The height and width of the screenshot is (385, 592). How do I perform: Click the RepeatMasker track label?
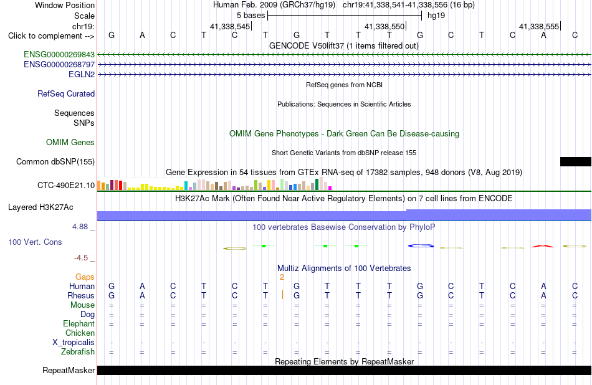pyautogui.click(x=69, y=370)
